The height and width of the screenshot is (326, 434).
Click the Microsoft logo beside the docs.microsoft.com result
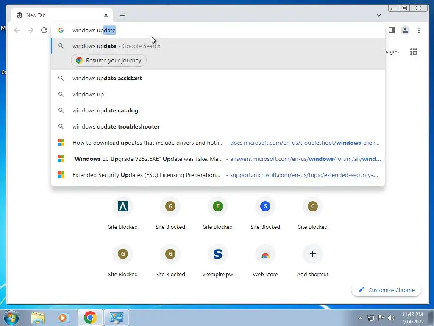[61, 143]
